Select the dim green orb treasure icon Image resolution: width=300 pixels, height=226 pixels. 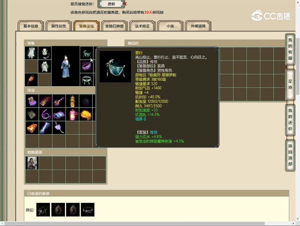(86, 101)
